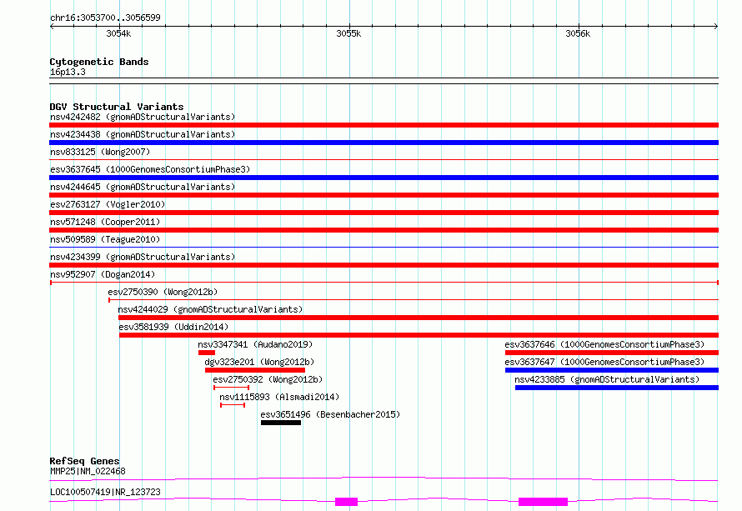Click the 3056k ruler label
Image resolution: width=742 pixels, height=511 pixels.
(578, 33)
